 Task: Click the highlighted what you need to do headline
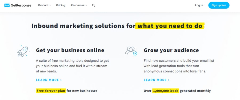coord(170,26)
